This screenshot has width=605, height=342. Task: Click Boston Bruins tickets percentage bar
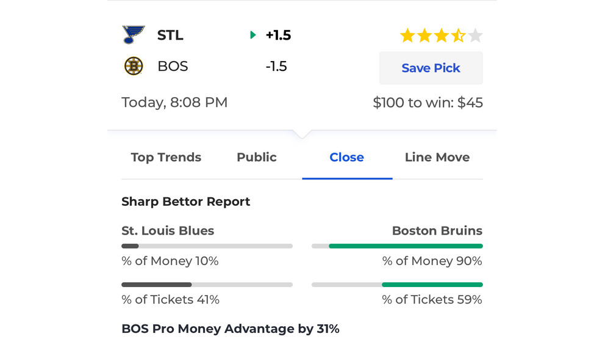(x=397, y=285)
